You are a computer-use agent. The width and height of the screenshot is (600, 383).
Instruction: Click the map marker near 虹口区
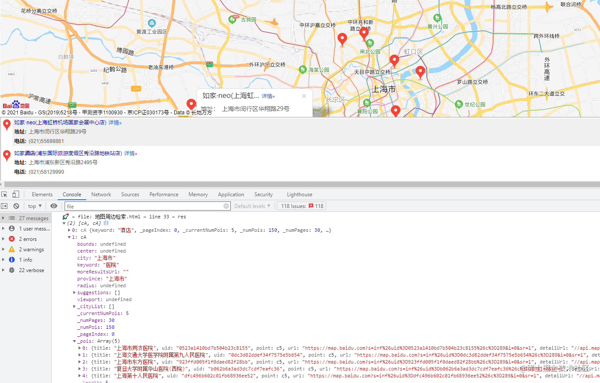[394, 61]
